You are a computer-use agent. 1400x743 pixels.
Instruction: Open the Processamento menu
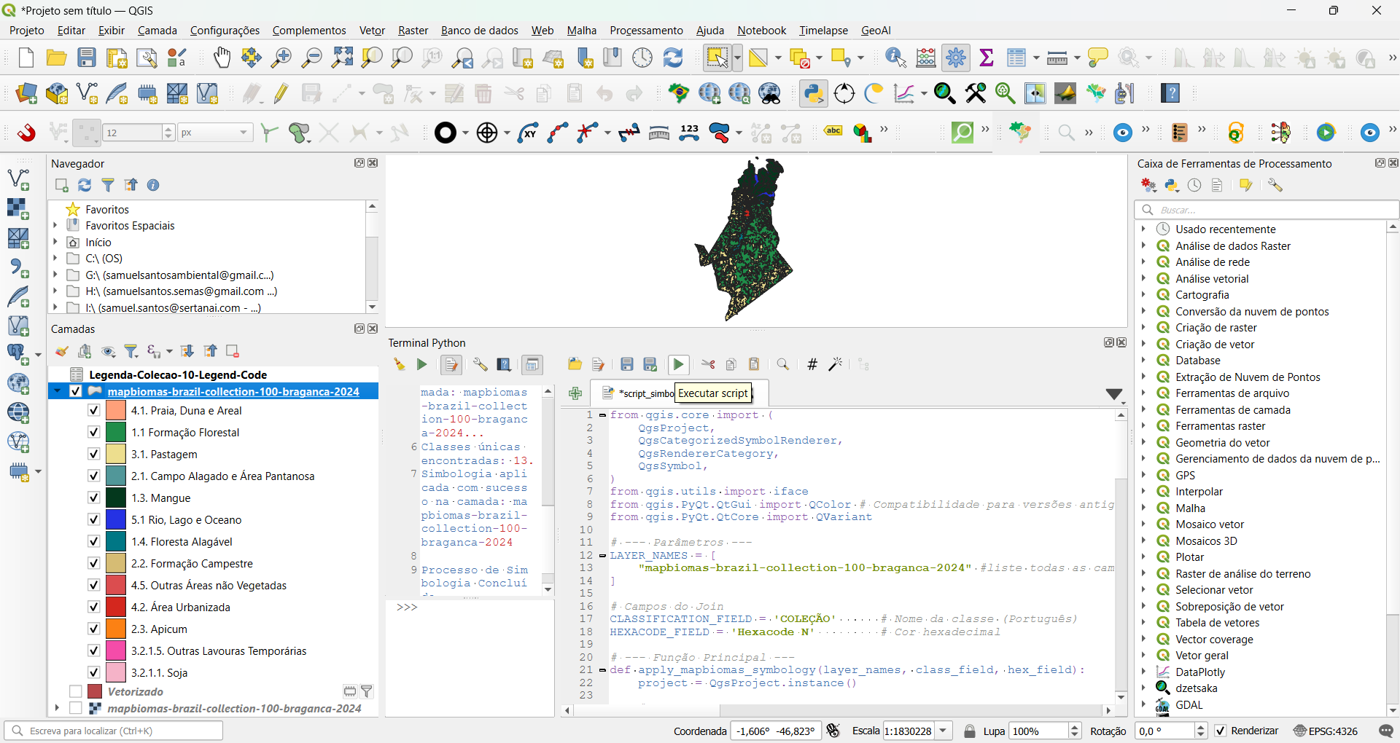click(x=646, y=31)
